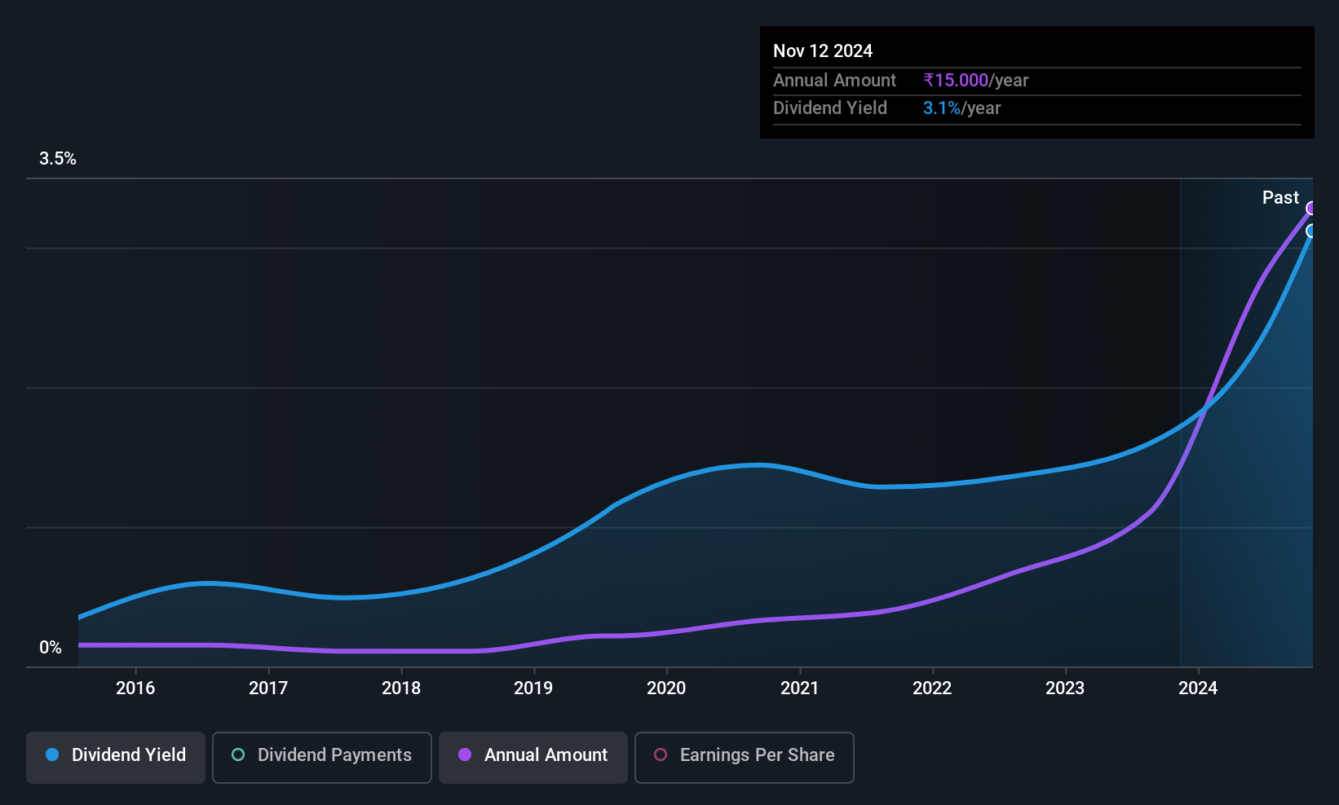Viewport: 1339px width, 805px height.
Task: Enable the Dividend Payments series
Action: click(321, 757)
